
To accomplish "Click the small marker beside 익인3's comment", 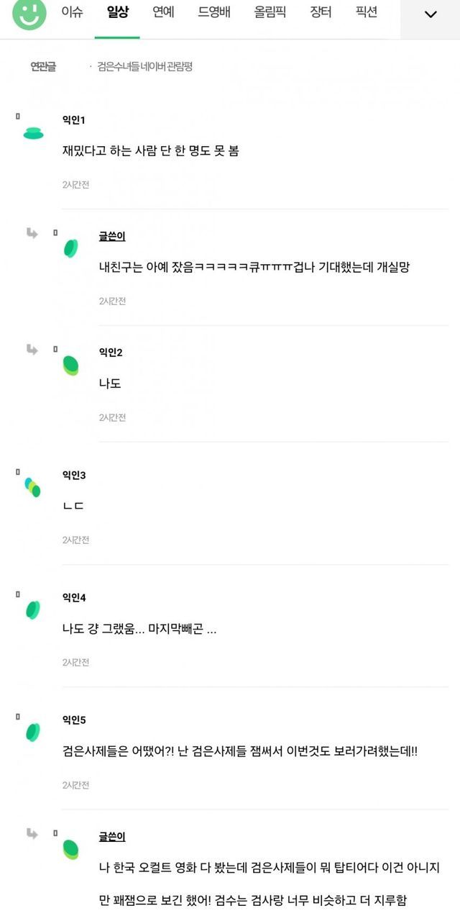I will 18,471.
